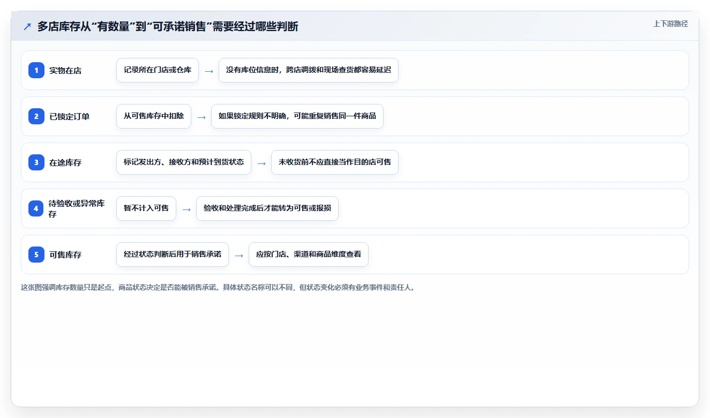Click the page title about 多店库存
The height and width of the screenshot is (418, 710).
pos(168,26)
